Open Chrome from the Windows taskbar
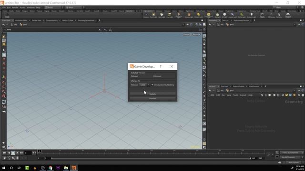 pyautogui.click(x=51, y=168)
